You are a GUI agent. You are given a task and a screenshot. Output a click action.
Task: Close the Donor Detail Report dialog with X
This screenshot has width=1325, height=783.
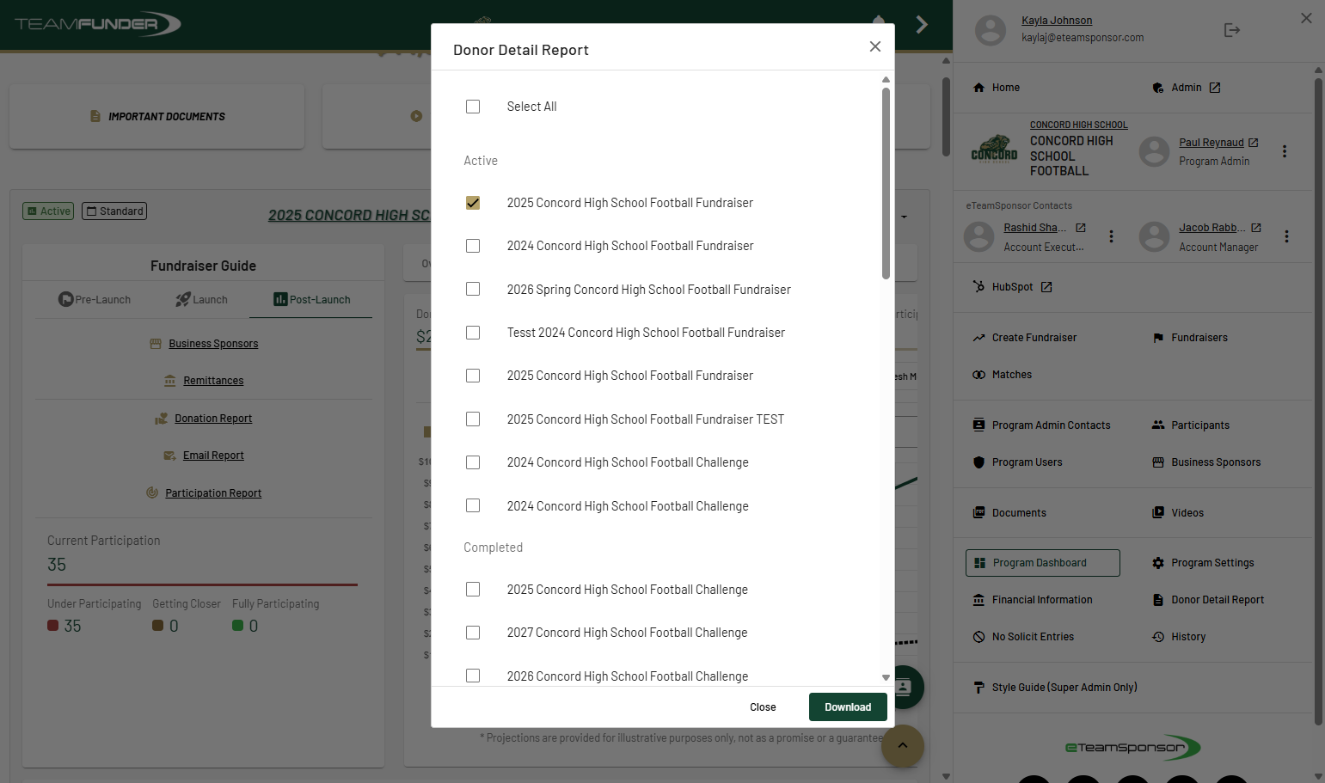click(x=875, y=46)
